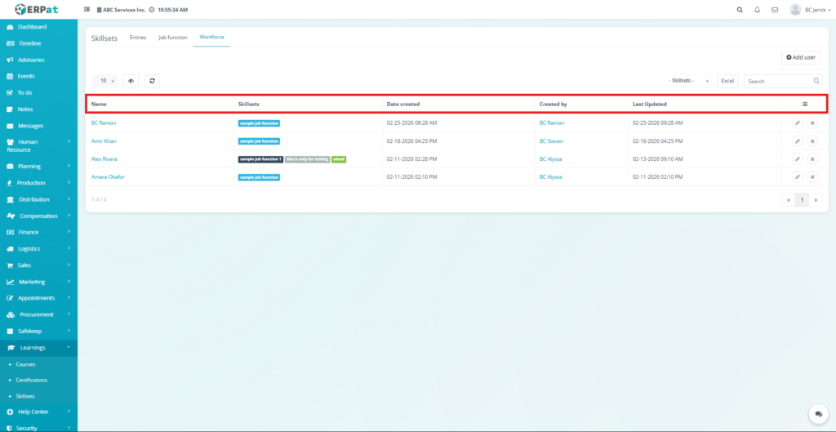Viewport: 836px width, 432px height.
Task: Open the Alex Rivera name link
Action: pyautogui.click(x=104, y=158)
